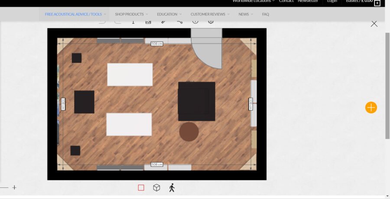Switch to the 2D plan view square icon
Image resolution: width=390 pixels, height=199 pixels.
click(x=141, y=188)
